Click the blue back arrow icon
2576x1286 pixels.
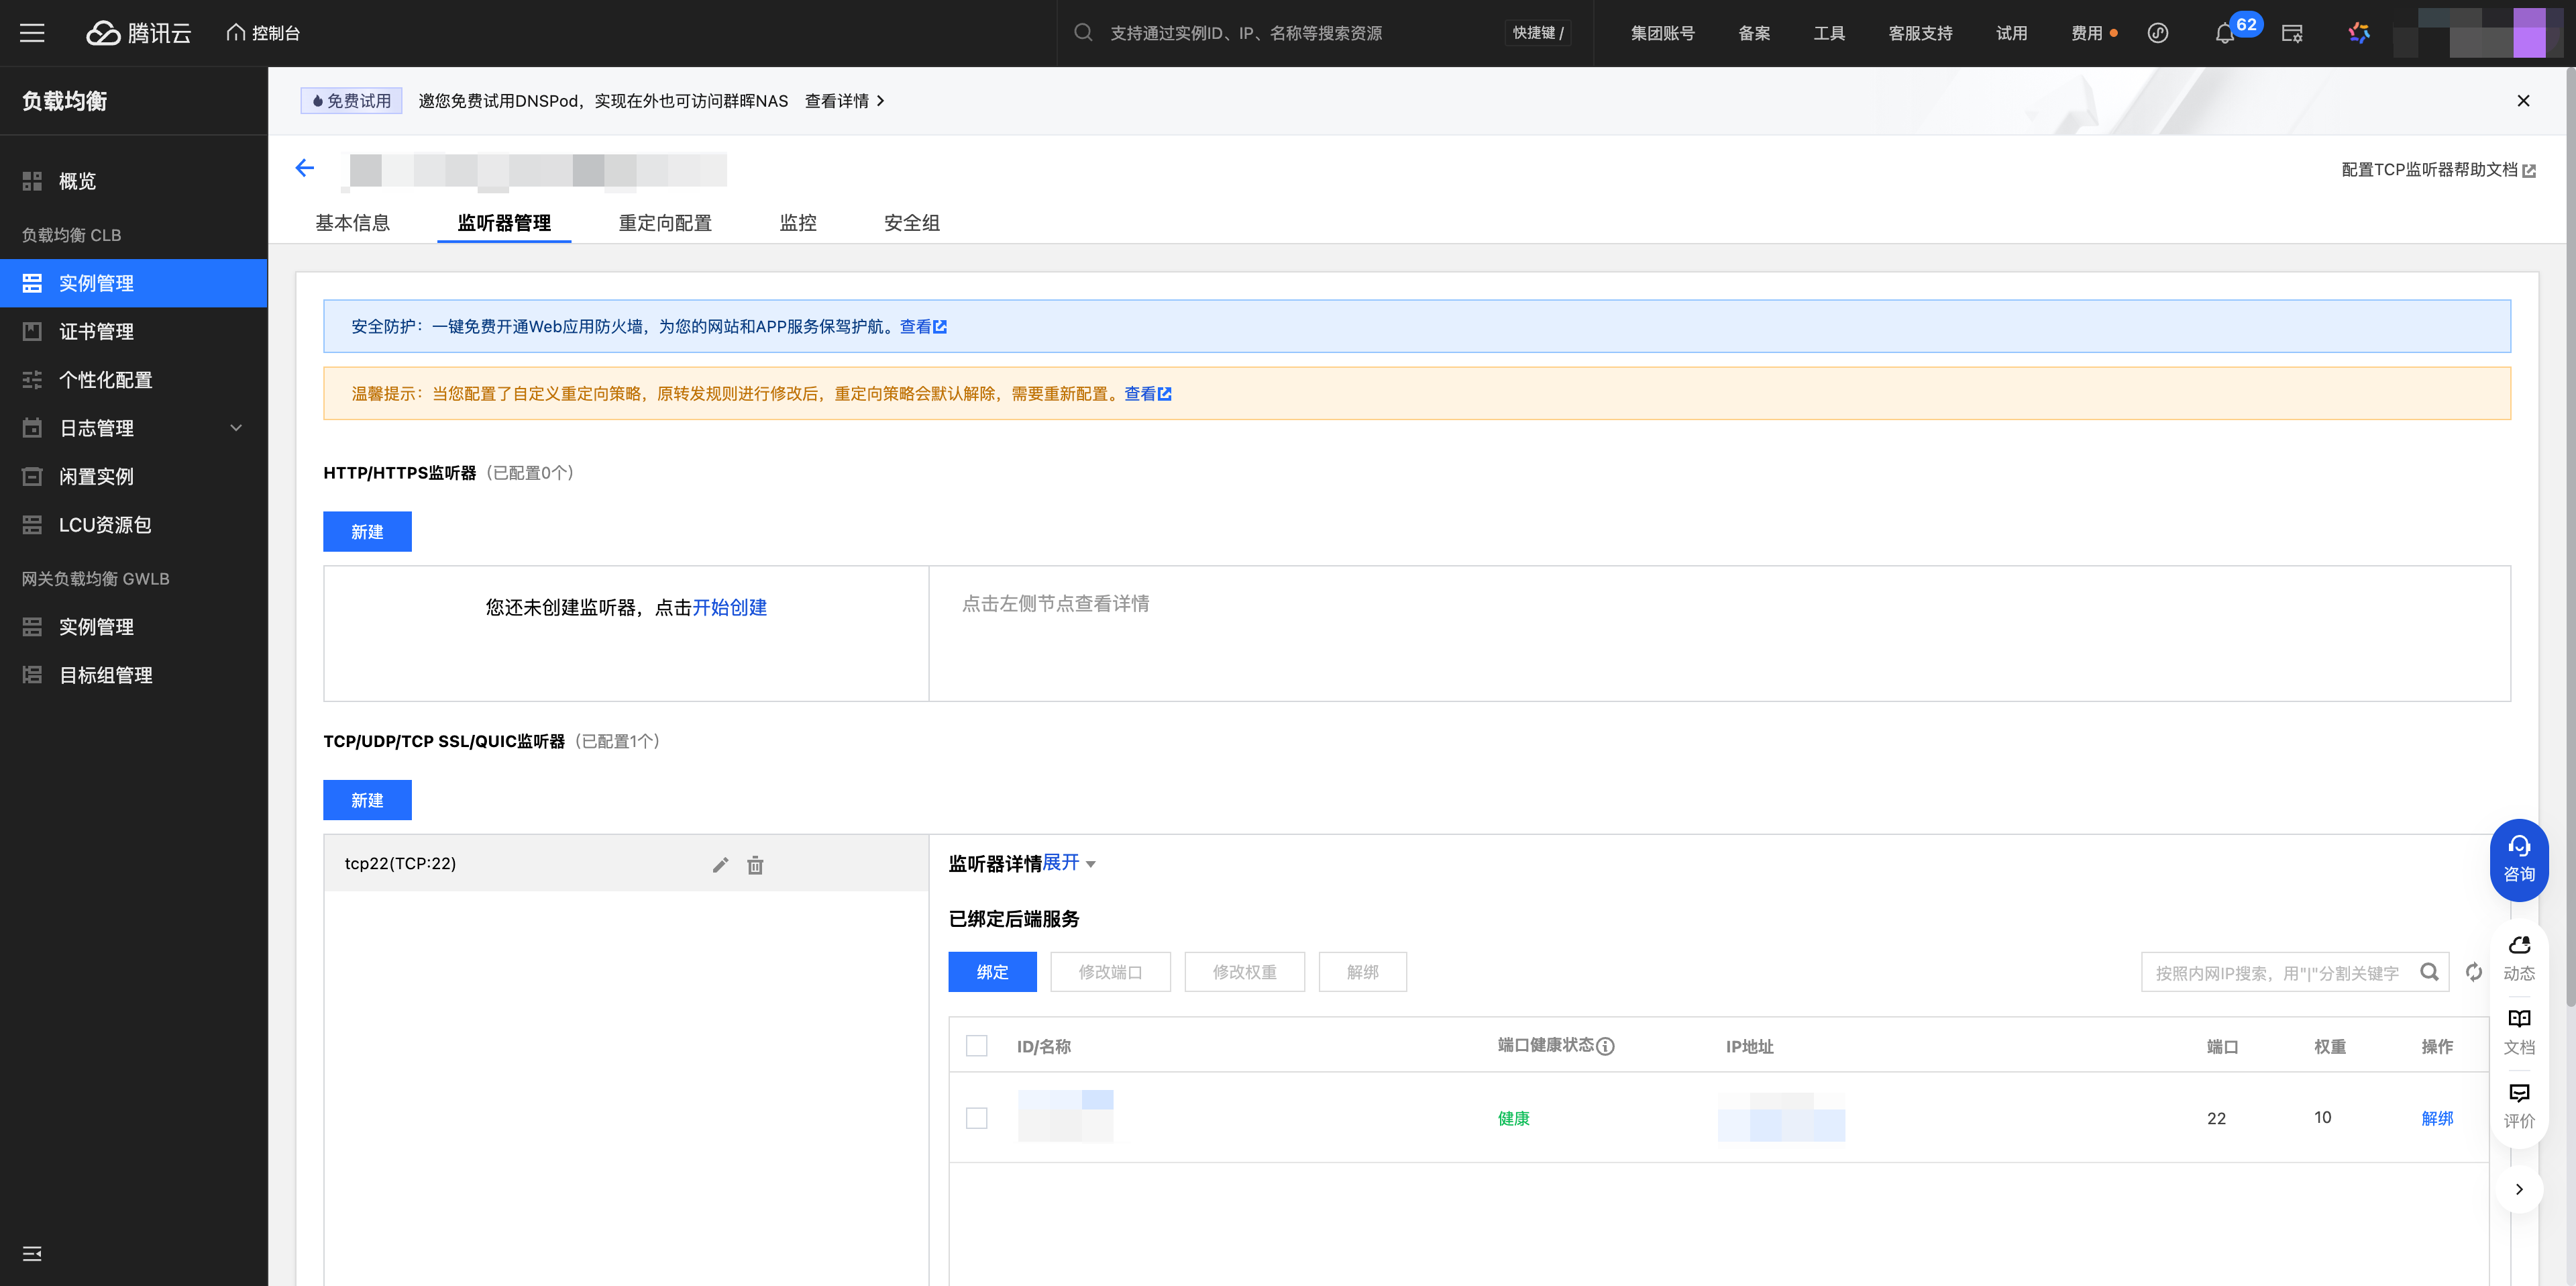pyautogui.click(x=305, y=168)
